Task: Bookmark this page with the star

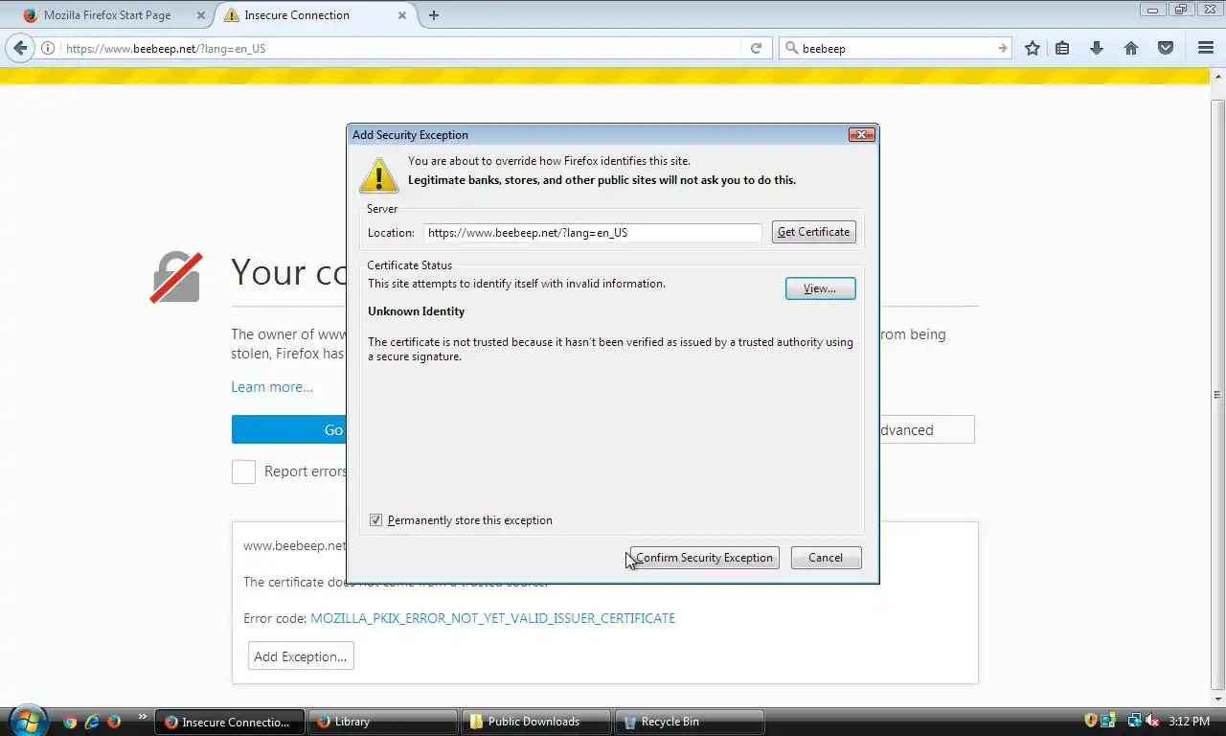Action: pyautogui.click(x=1032, y=48)
